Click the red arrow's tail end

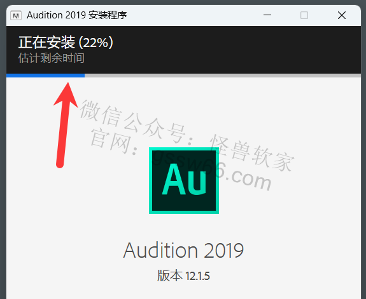60,164
